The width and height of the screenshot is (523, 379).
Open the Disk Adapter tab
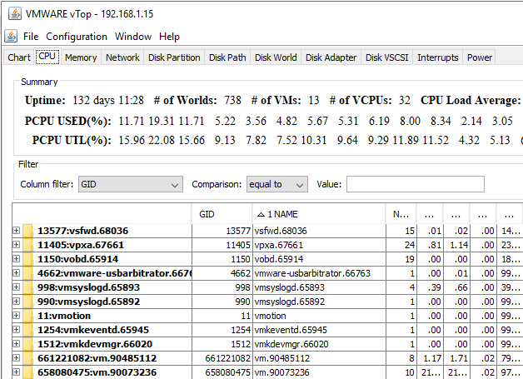pyautogui.click(x=331, y=57)
